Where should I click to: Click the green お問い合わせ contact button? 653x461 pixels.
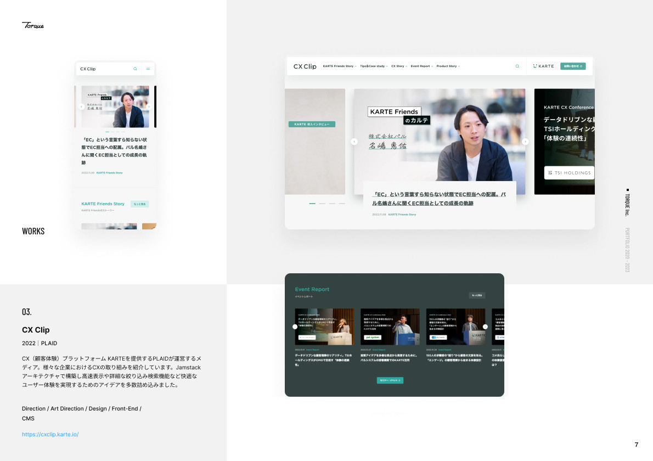(x=573, y=66)
